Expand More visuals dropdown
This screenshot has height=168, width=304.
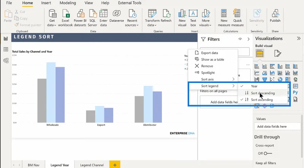coord(210,25)
